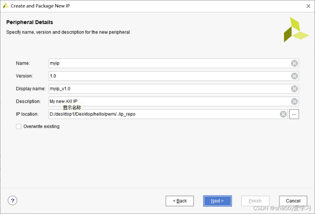Browse for IP location with ellipsis button
This screenshot has width=315, height=214.
294,114
